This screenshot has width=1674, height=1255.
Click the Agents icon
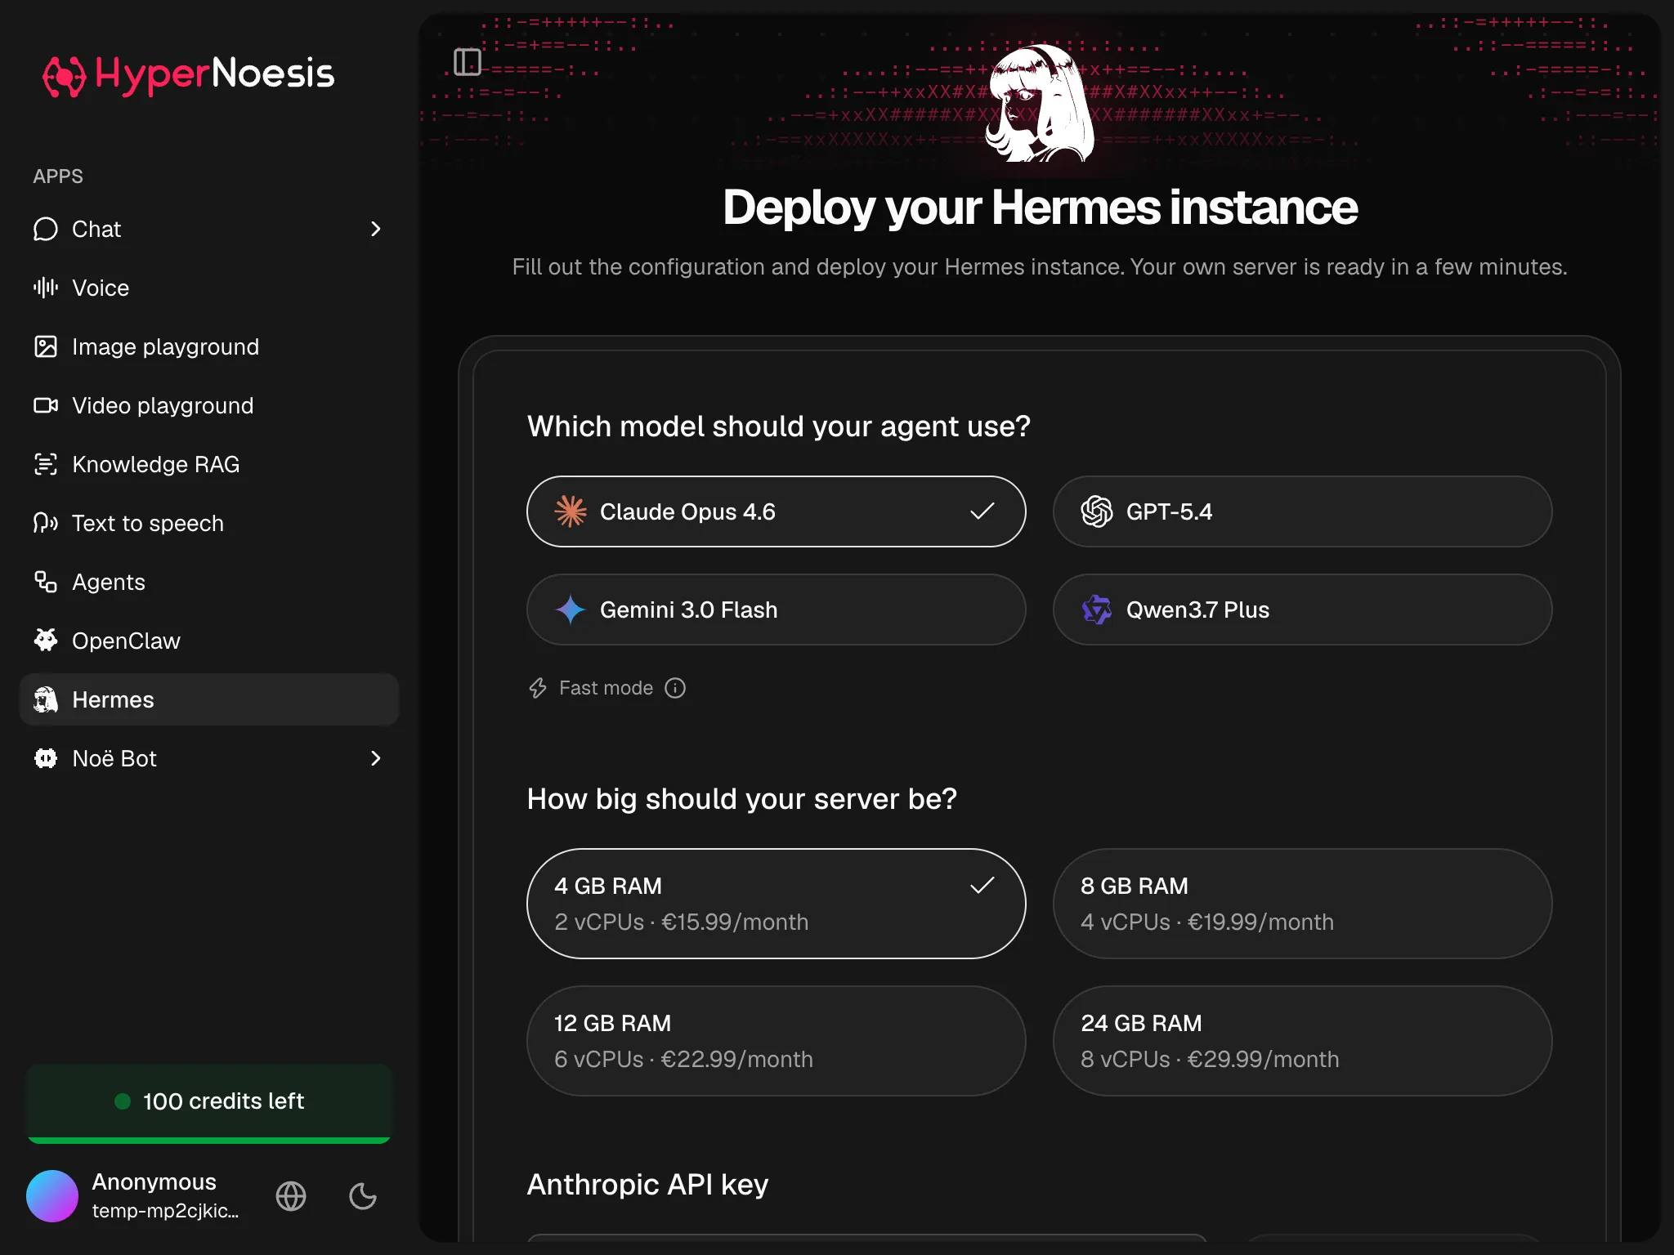click(x=46, y=582)
